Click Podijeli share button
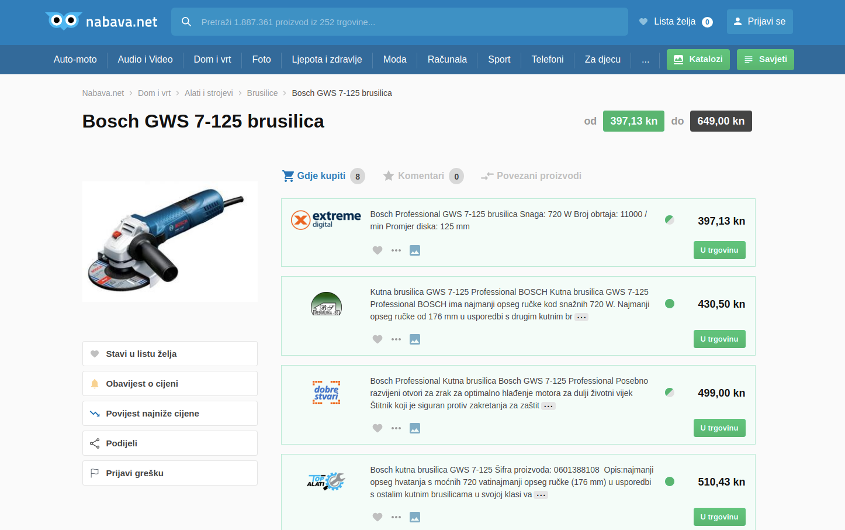845x530 pixels. 170,443
